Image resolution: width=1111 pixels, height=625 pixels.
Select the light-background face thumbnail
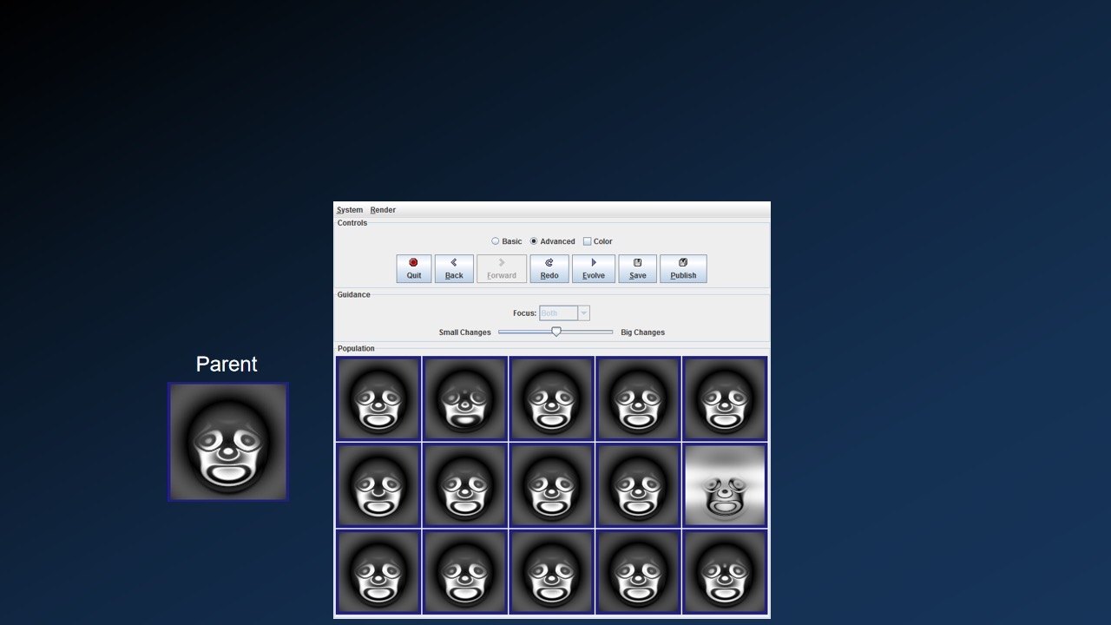click(x=725, y=485)
